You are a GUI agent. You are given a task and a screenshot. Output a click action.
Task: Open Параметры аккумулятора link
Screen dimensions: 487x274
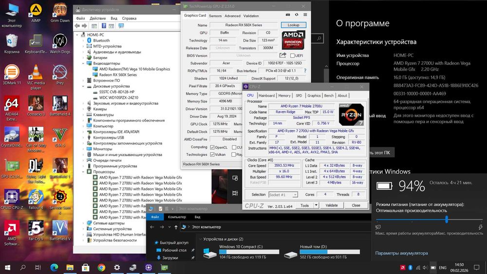tap(401, 253)
